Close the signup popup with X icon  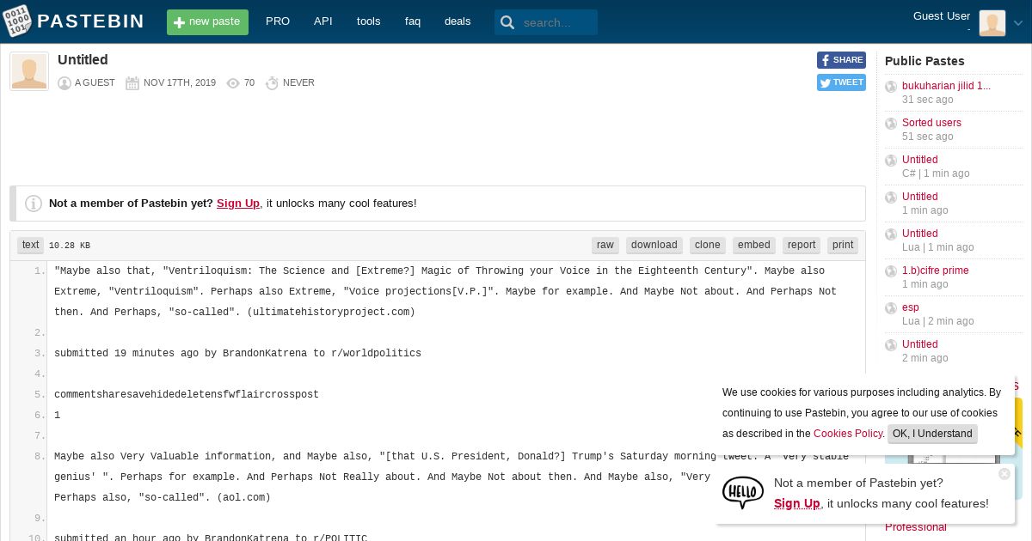(x=1004, y=474)
